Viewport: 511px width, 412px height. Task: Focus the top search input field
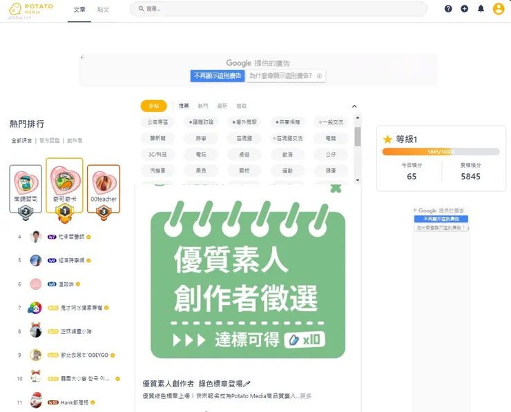pos(279,9)
